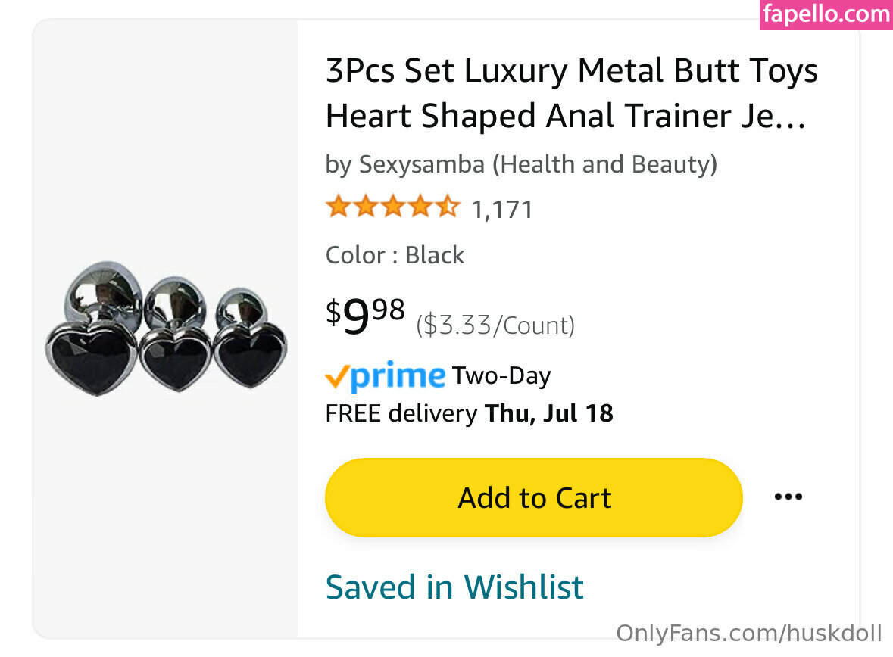Click the middle item in product photo
893x657 pixels.
pyautogui.click(x=175, y=338)
